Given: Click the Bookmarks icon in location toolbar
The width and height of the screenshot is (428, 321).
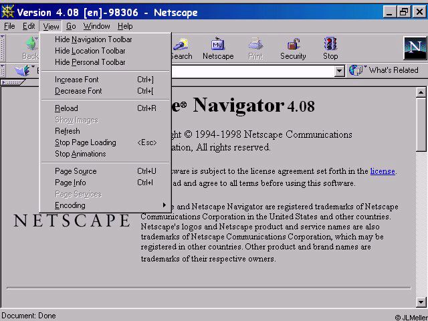Looking at the screenshot, I should (x=23, y=70).
